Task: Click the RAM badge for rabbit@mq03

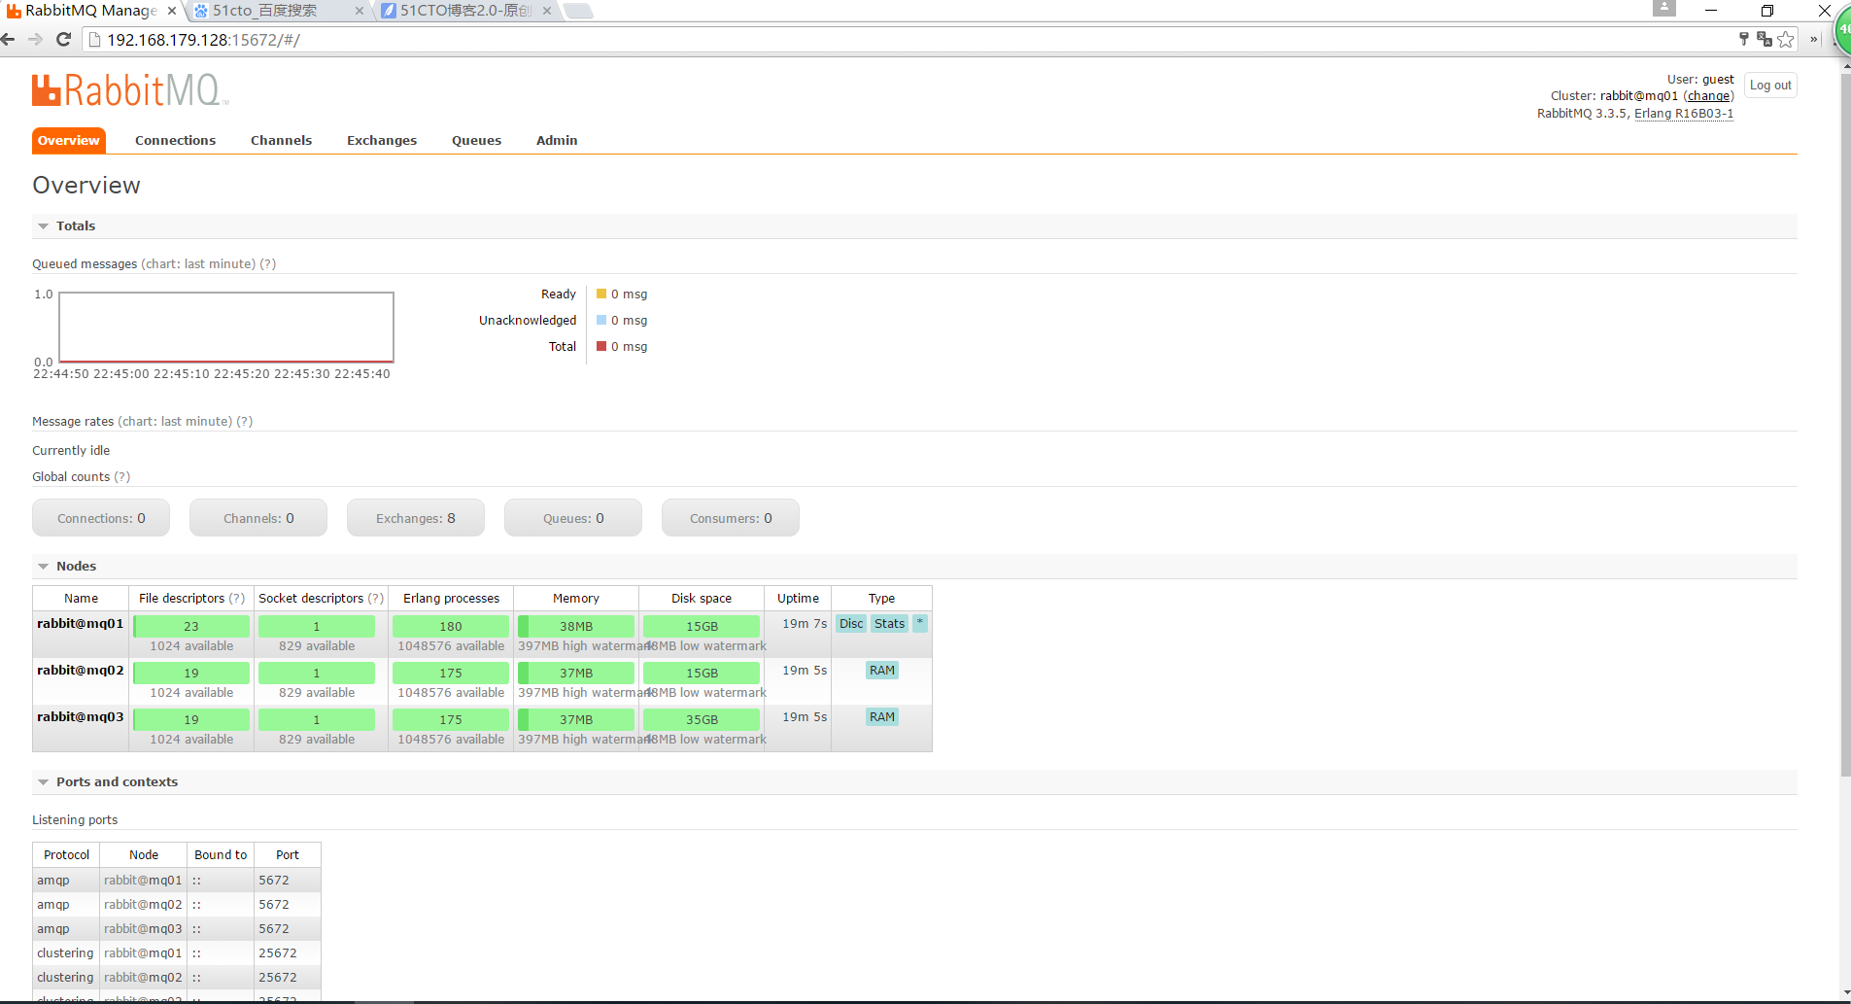Action: (x=882, y=717)
